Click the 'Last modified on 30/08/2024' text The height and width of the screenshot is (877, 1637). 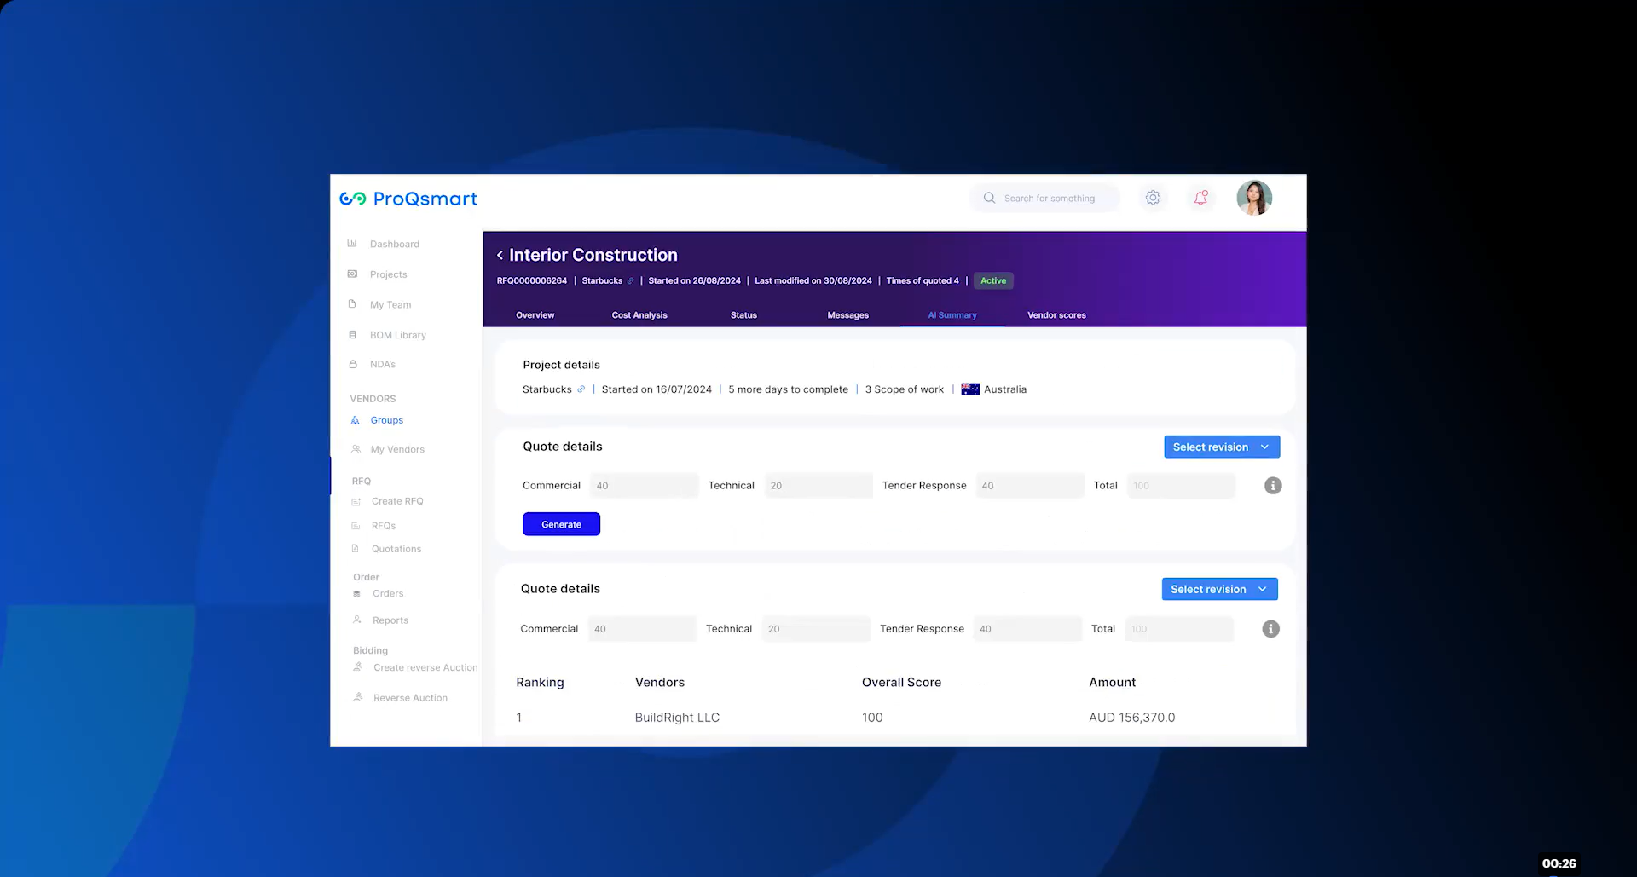click(x=813, y=280)
